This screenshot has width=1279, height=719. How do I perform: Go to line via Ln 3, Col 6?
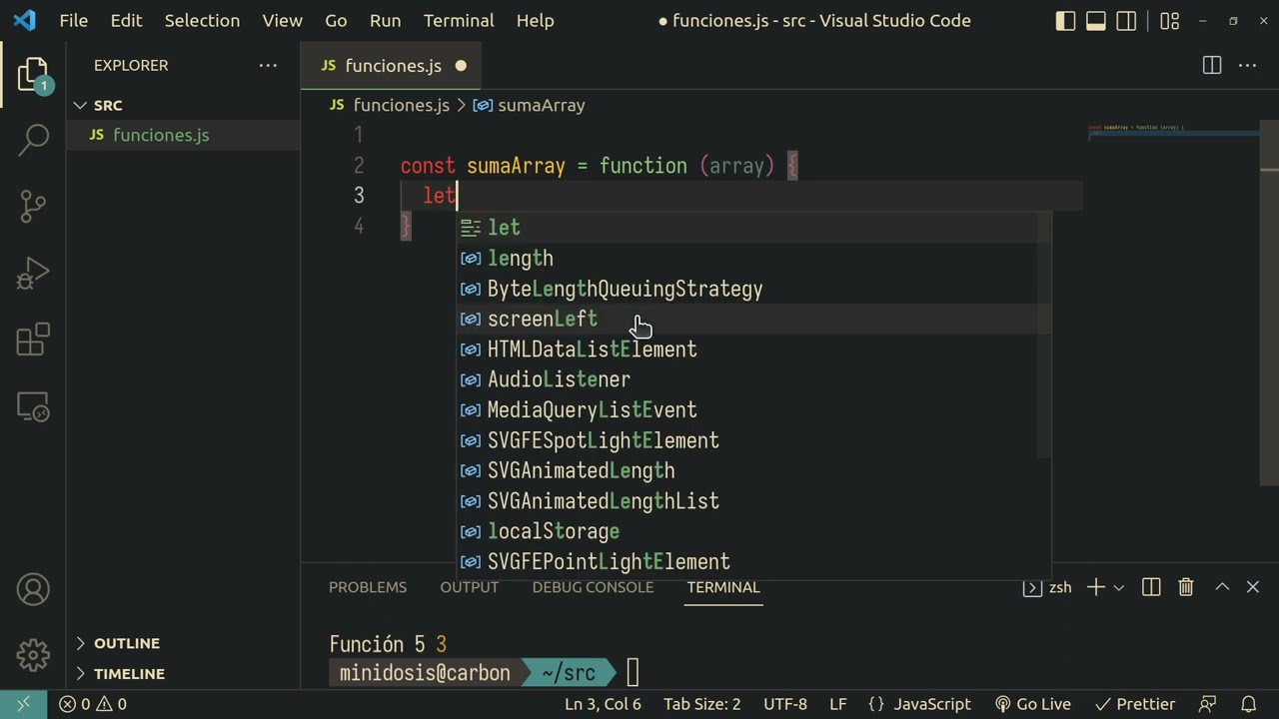pos(603,704)
